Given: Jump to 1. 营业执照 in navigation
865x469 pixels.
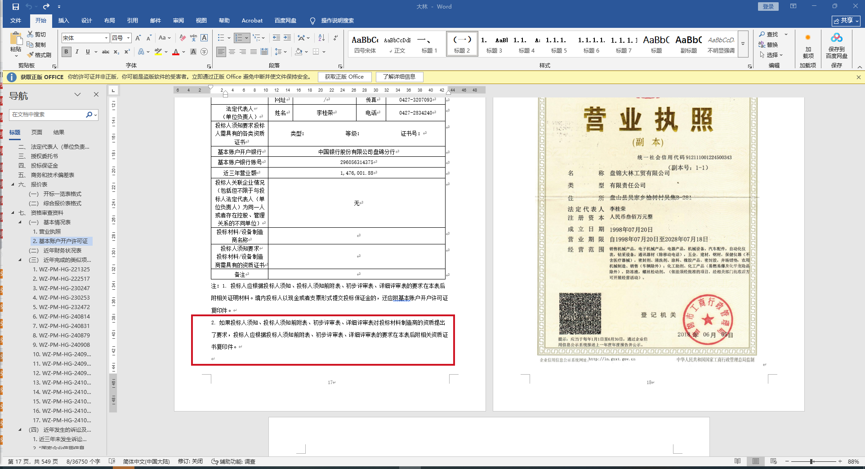Looking at the screenshot, I should (x=47, y=231).
